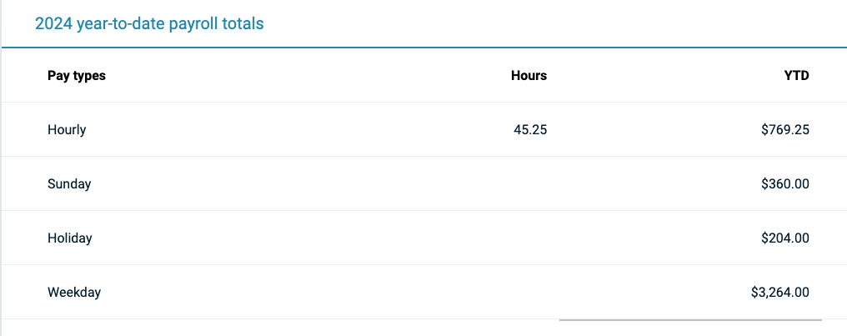Select the Hourly pay type row label

(x=67, y=130)
